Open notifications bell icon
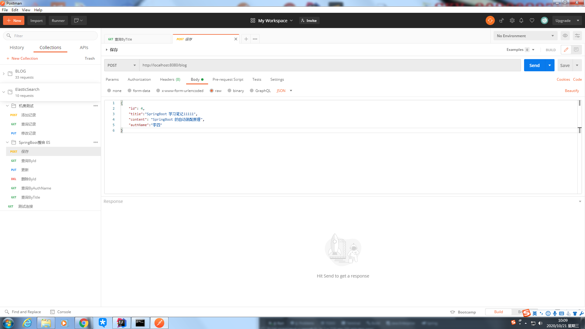Viewport: 585px width, 329px height. pos(521,20)
